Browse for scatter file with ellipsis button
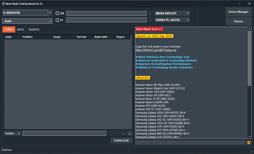 [130, 133]
